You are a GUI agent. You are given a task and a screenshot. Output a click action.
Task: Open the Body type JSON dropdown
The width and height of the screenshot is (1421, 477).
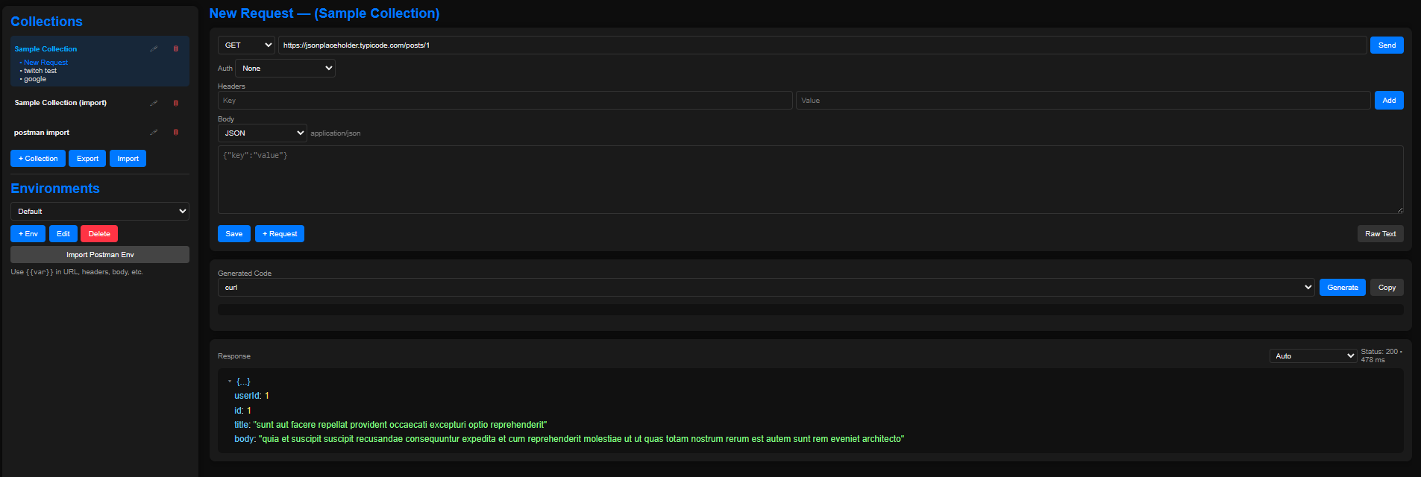click(x=262, y=133)
